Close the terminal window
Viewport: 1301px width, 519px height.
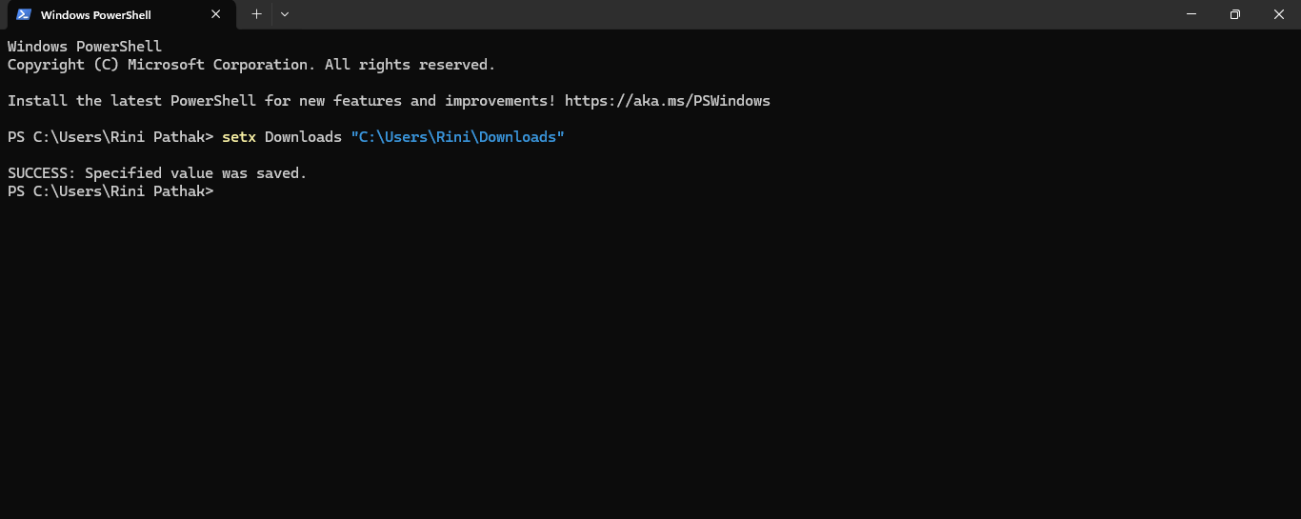(x=1279, y=14)
